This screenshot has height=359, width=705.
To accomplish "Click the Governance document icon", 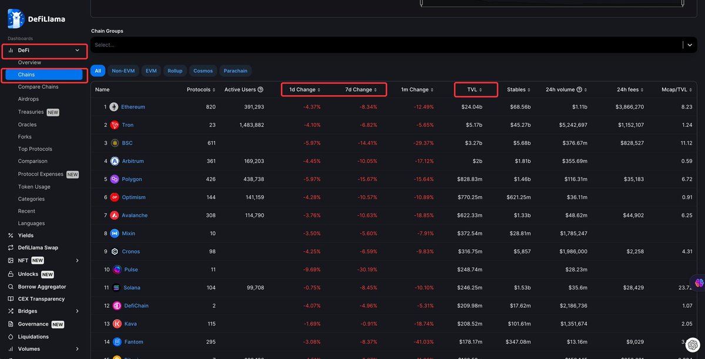I will click(11, 324).
